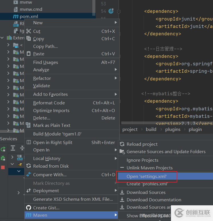Screen dimensions: 213x221
Task: Expand the Tomcat server node in Services
Action: click(12, 164)
